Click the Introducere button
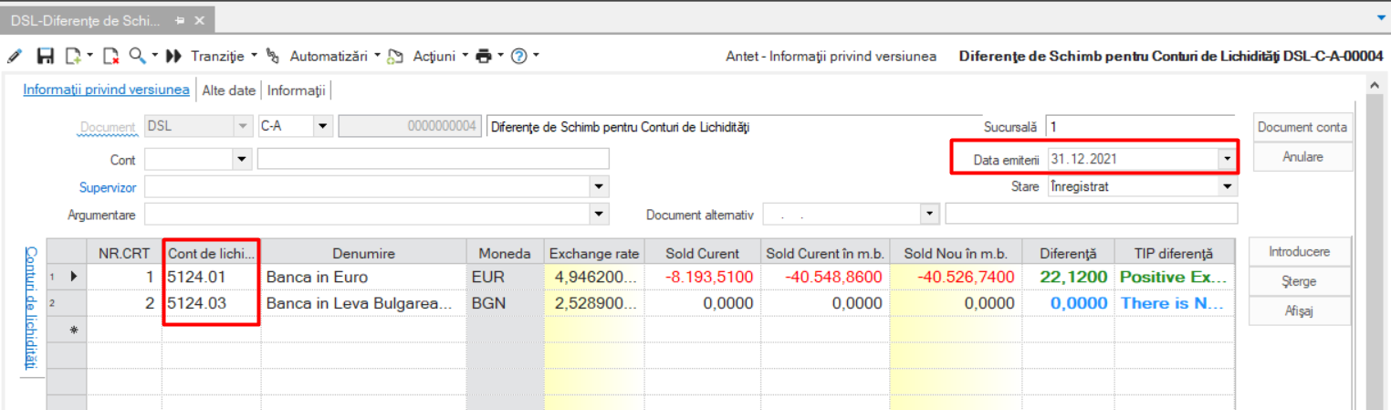 tap(1299, 252)
